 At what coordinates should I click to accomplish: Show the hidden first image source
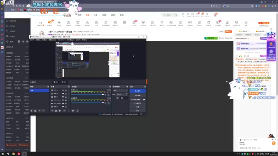pyautogui.click(x=63, y=90)
